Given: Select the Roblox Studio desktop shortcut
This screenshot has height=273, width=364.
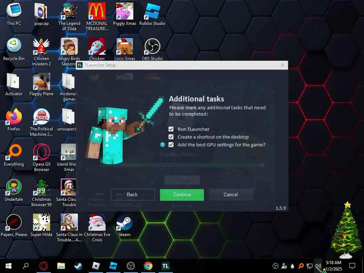Looking at the screenshot, I should coord(152,14).
